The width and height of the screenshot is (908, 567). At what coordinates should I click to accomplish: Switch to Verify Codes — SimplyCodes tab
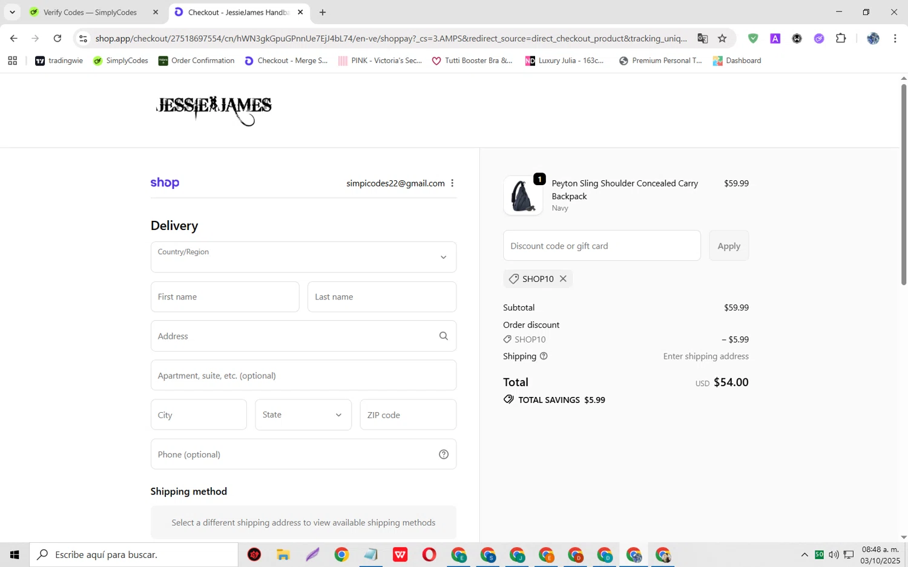click(x=90, y=12)
